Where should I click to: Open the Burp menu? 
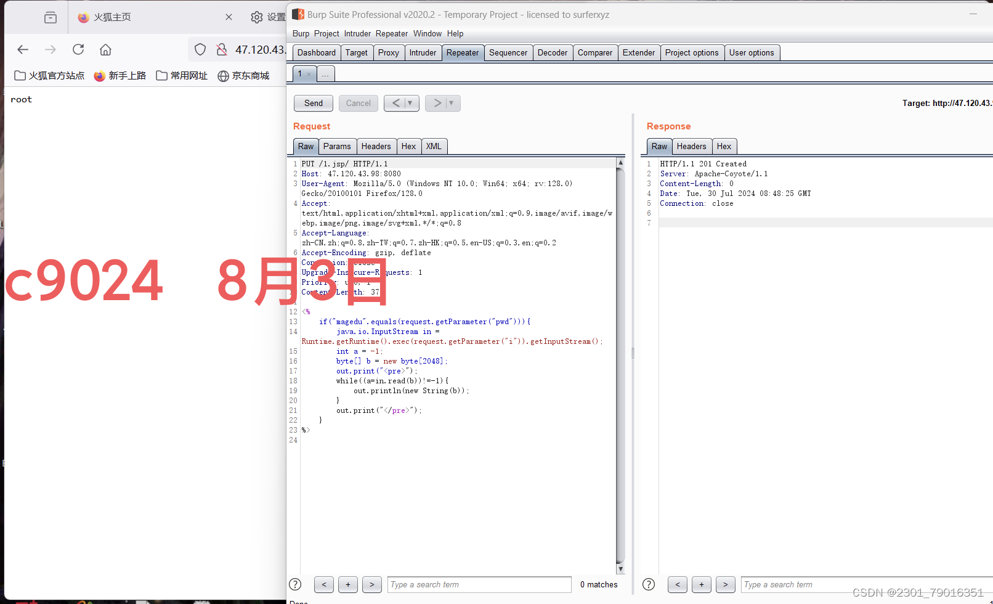pos(301,33)
